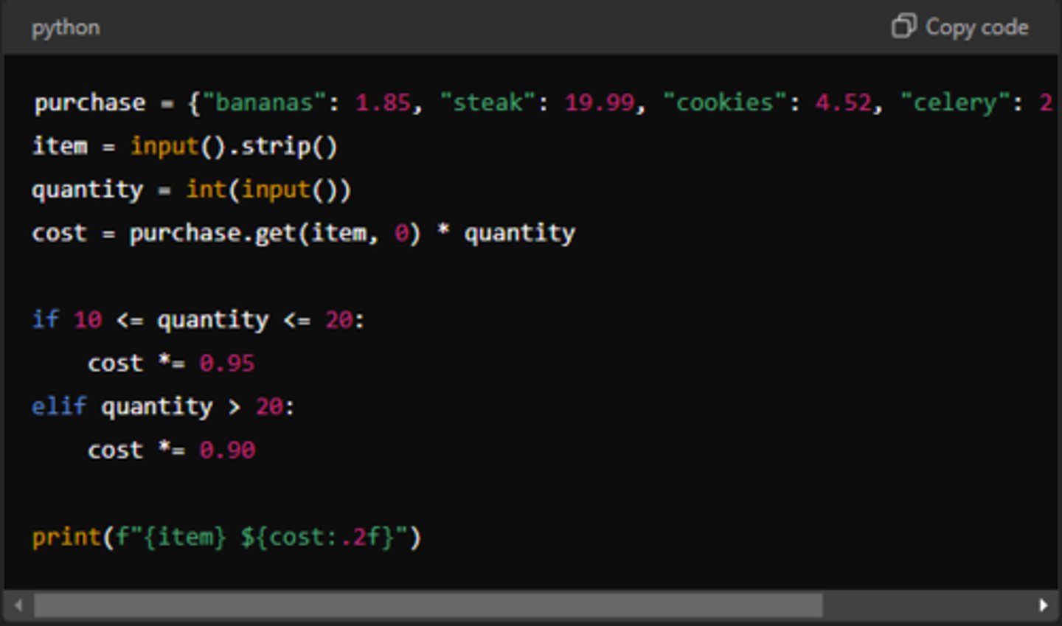Click the "celery" dictionary key
This screenshot has width=1062, height=626.
pyautogui.click(x=955, y=102)
